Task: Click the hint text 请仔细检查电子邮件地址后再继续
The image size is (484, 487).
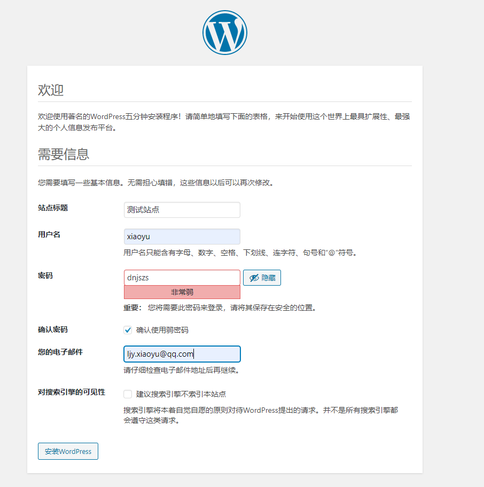Action: tap(182, 370)
